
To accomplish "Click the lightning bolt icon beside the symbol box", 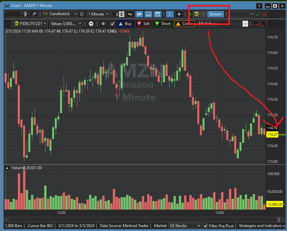I will [x=25, y=14].
